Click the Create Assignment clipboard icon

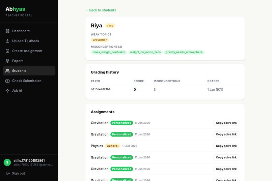(7, 51)
